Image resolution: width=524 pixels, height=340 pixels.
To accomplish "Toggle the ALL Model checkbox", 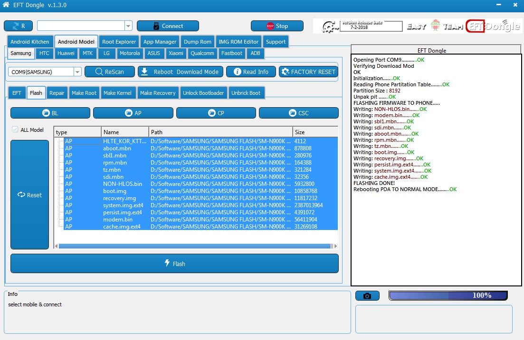I will (x=15, y=129).
